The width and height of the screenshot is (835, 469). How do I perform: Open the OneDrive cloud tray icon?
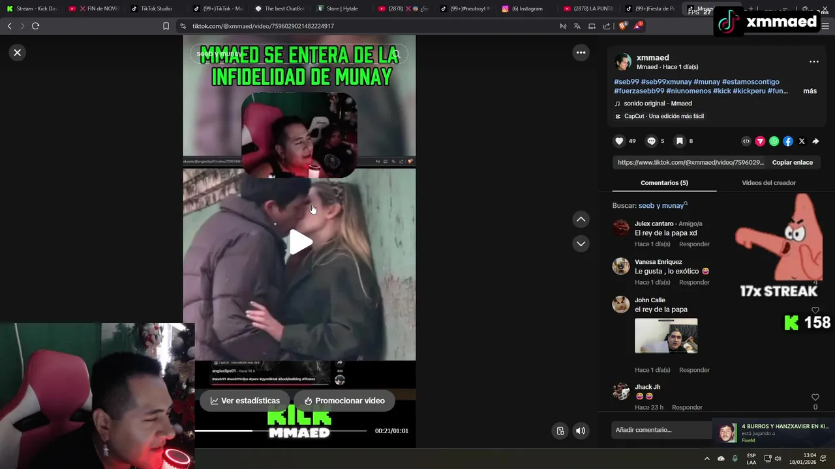coord(721,459)
